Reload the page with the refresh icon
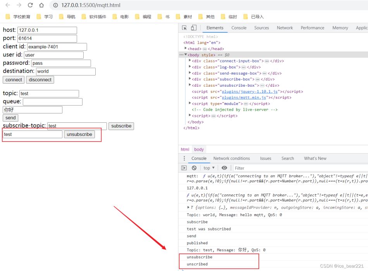Viewport: 368px width, 271px height. click(x=30, y=5)
